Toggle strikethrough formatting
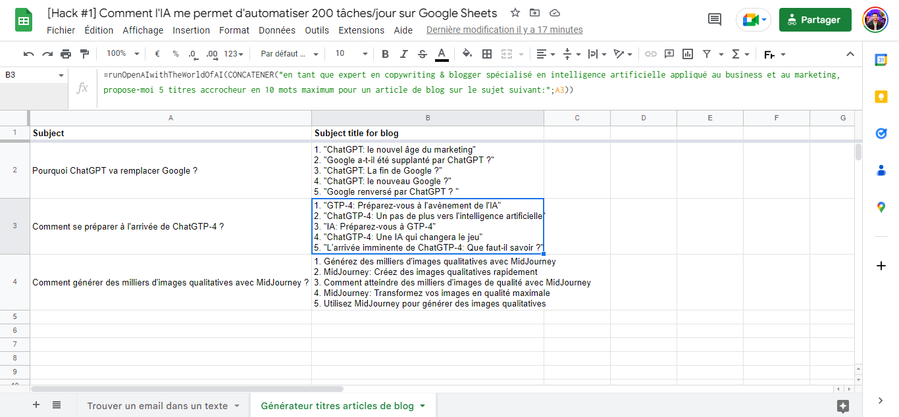This screenshot has height=417, width=899. pos(423,54)
